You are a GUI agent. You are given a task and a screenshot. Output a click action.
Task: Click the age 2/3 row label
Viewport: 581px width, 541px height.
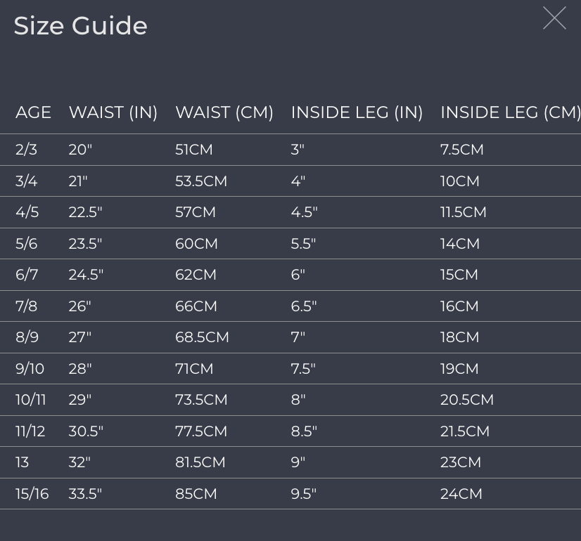tap(26, 150)
